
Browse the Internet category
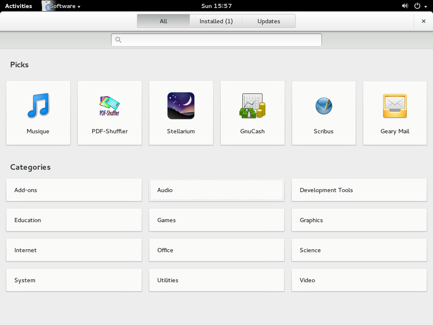74,250
